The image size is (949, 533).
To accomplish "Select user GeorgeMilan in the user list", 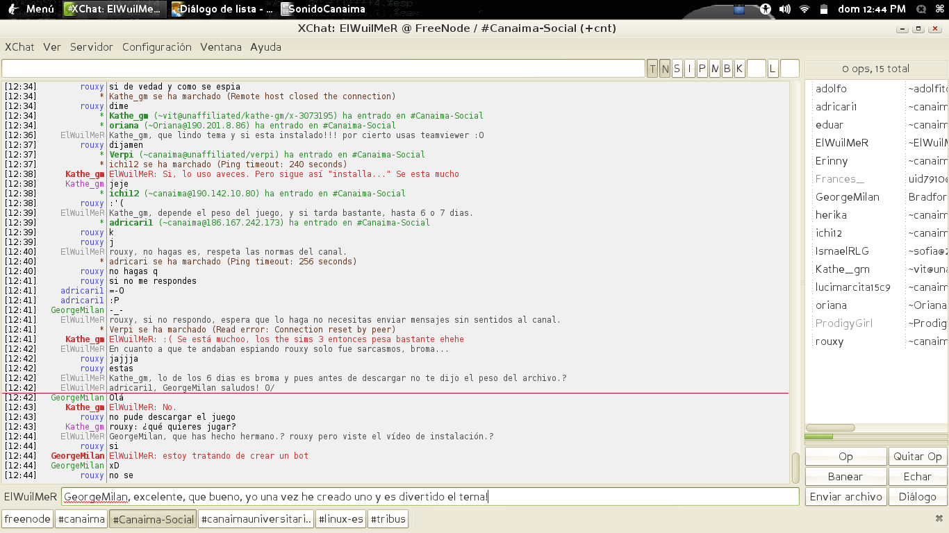I will [848, 197].
